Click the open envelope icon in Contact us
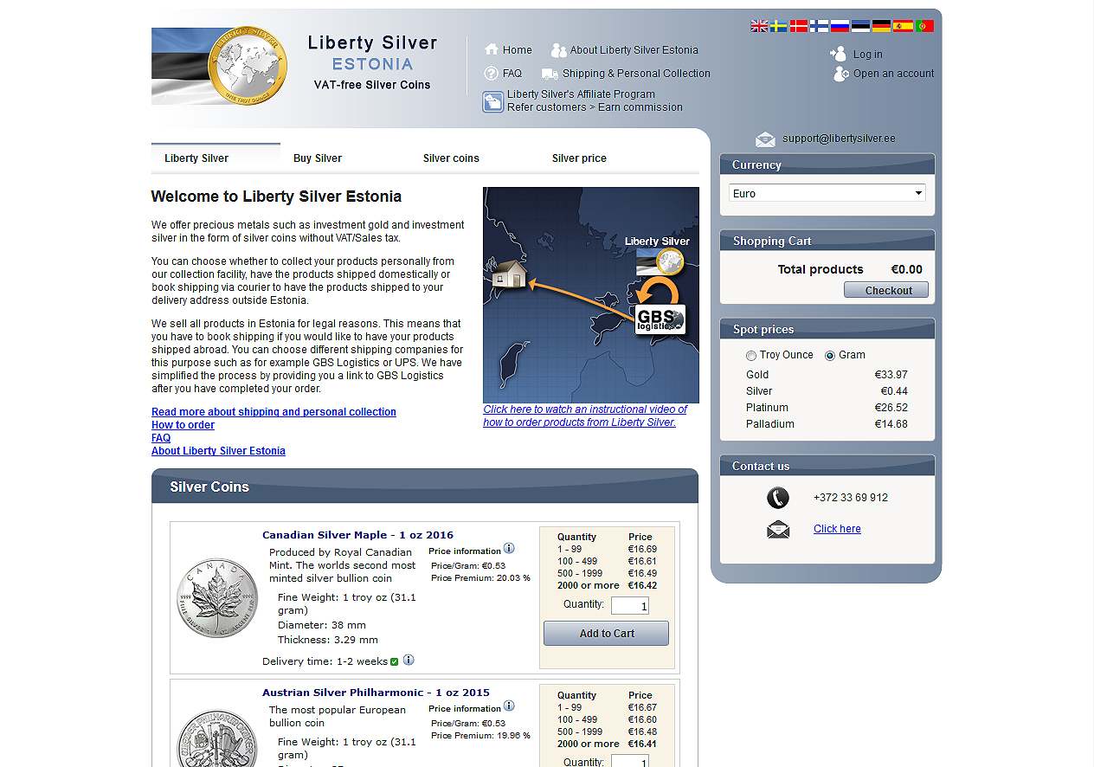This screenshot has height=767, width=1094. pos(778,529)
